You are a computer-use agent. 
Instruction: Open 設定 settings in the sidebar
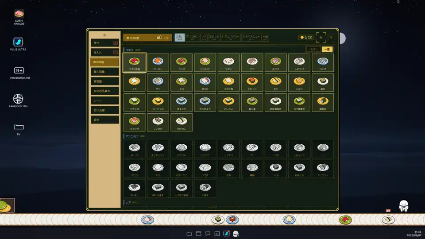click(x=105, y=120)
